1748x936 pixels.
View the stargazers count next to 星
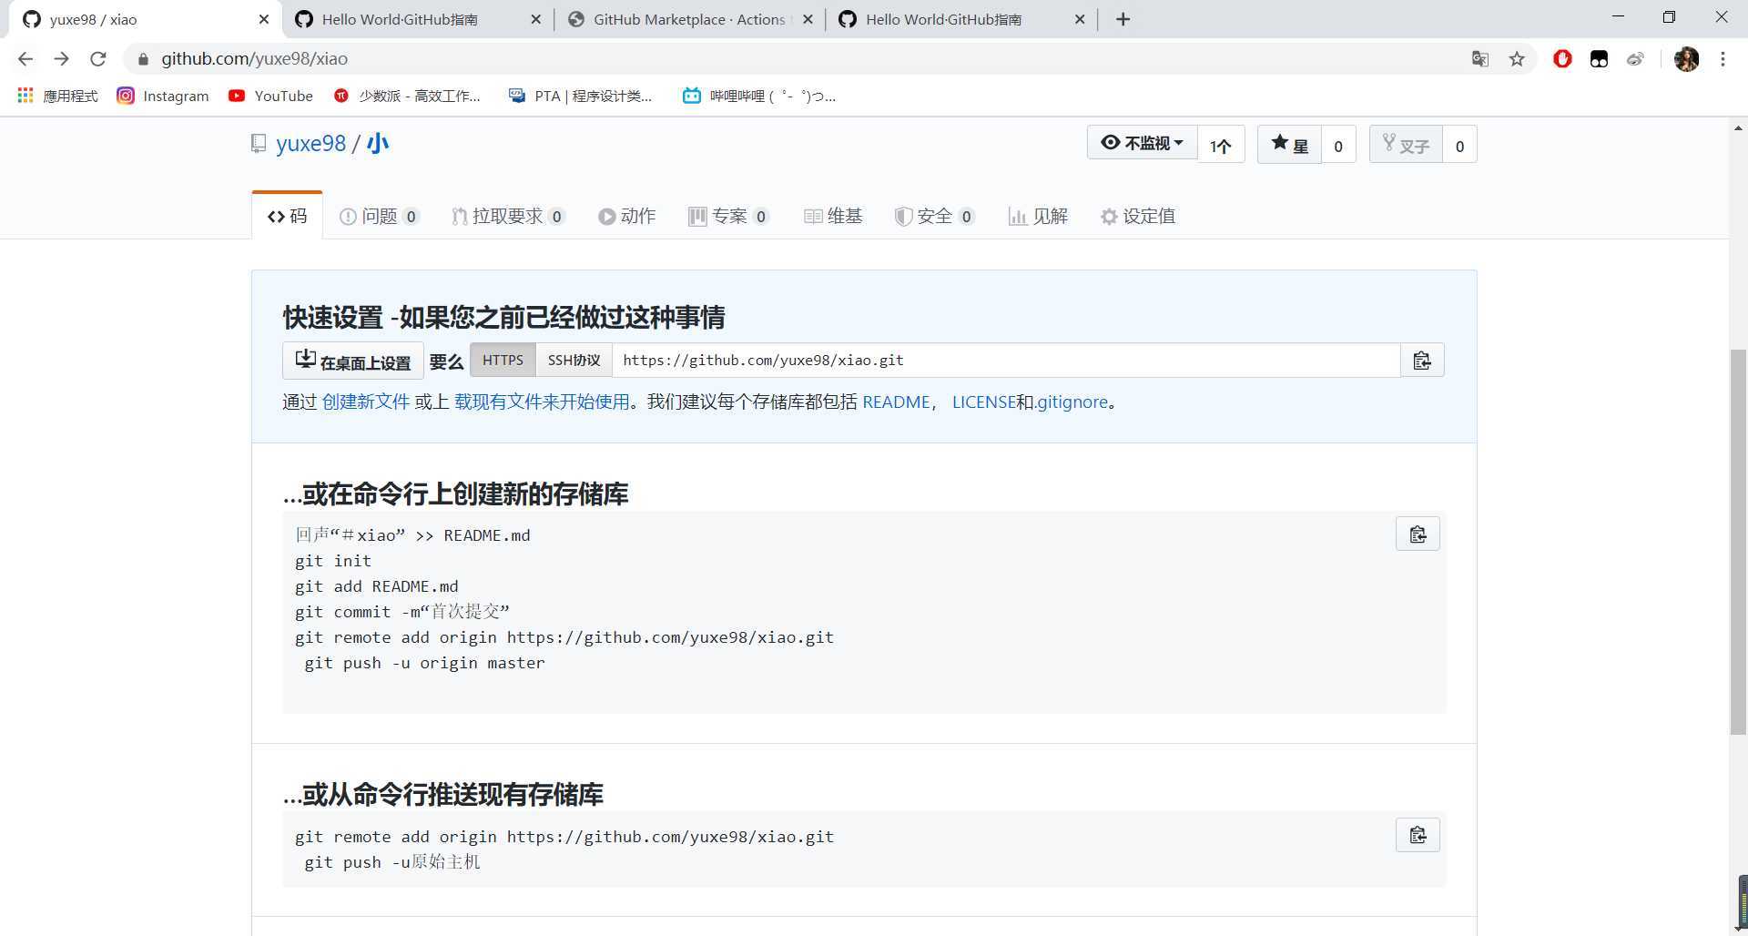[1338, 146]
